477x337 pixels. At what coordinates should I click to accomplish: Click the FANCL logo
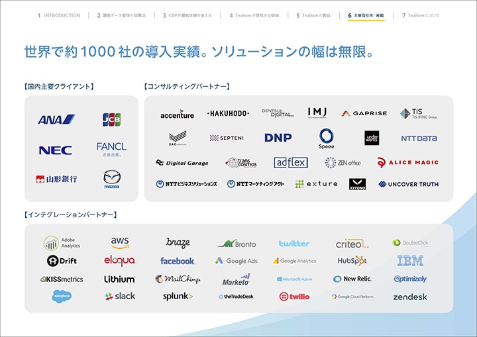click(111, 149)
